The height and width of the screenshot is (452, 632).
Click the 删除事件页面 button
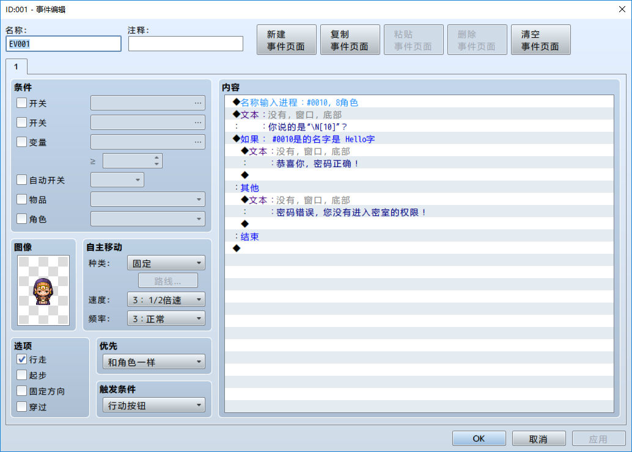[x=477, y=40]
